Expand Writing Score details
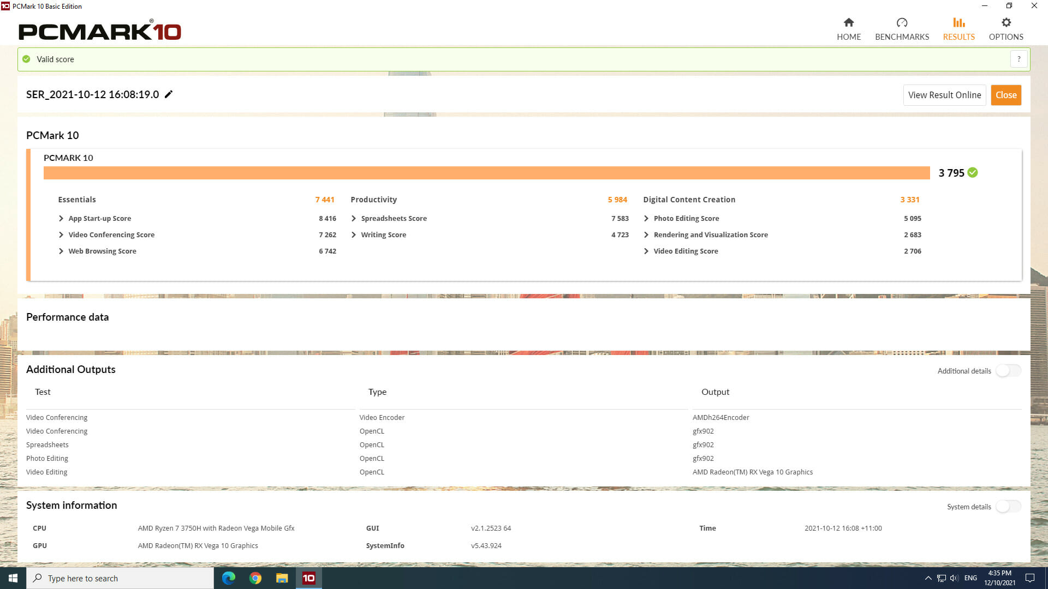The height and width of the screenshot is (589, 1048). click(354, 235)
